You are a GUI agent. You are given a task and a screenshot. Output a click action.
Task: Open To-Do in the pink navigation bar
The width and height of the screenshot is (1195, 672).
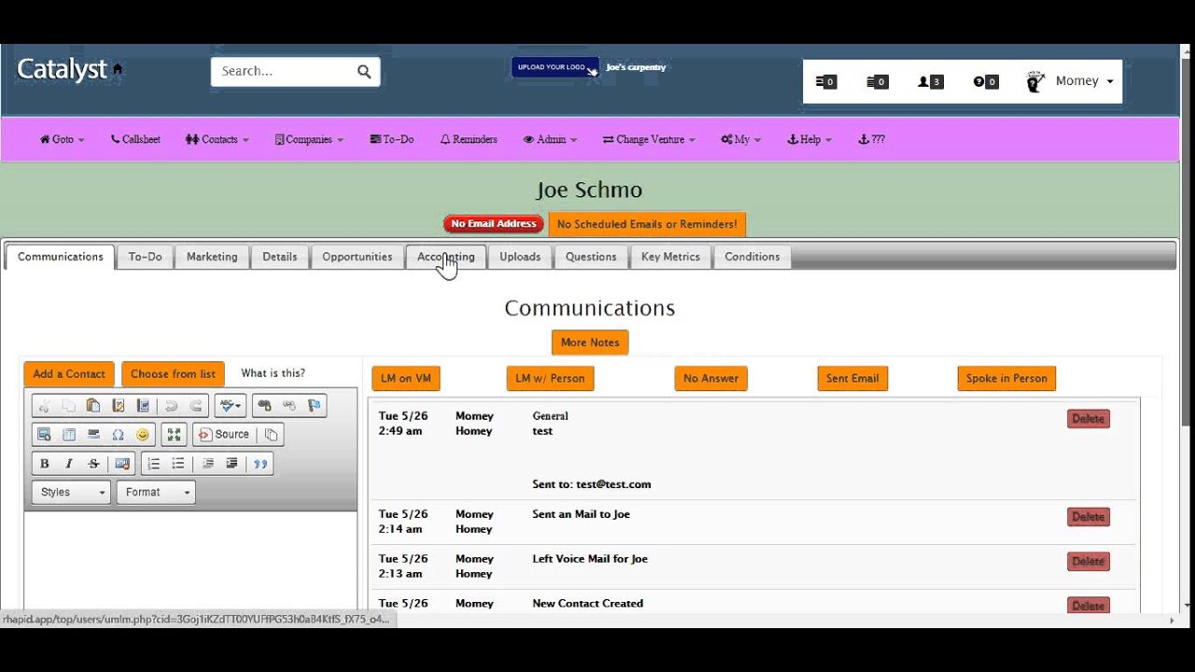click(x=391, y=139)
